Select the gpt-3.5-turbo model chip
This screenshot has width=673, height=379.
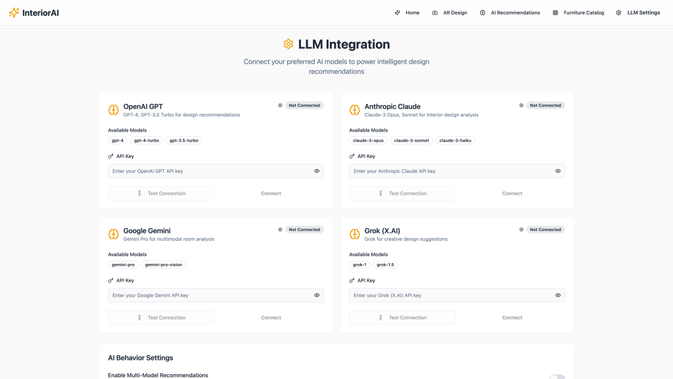[184, 141]
